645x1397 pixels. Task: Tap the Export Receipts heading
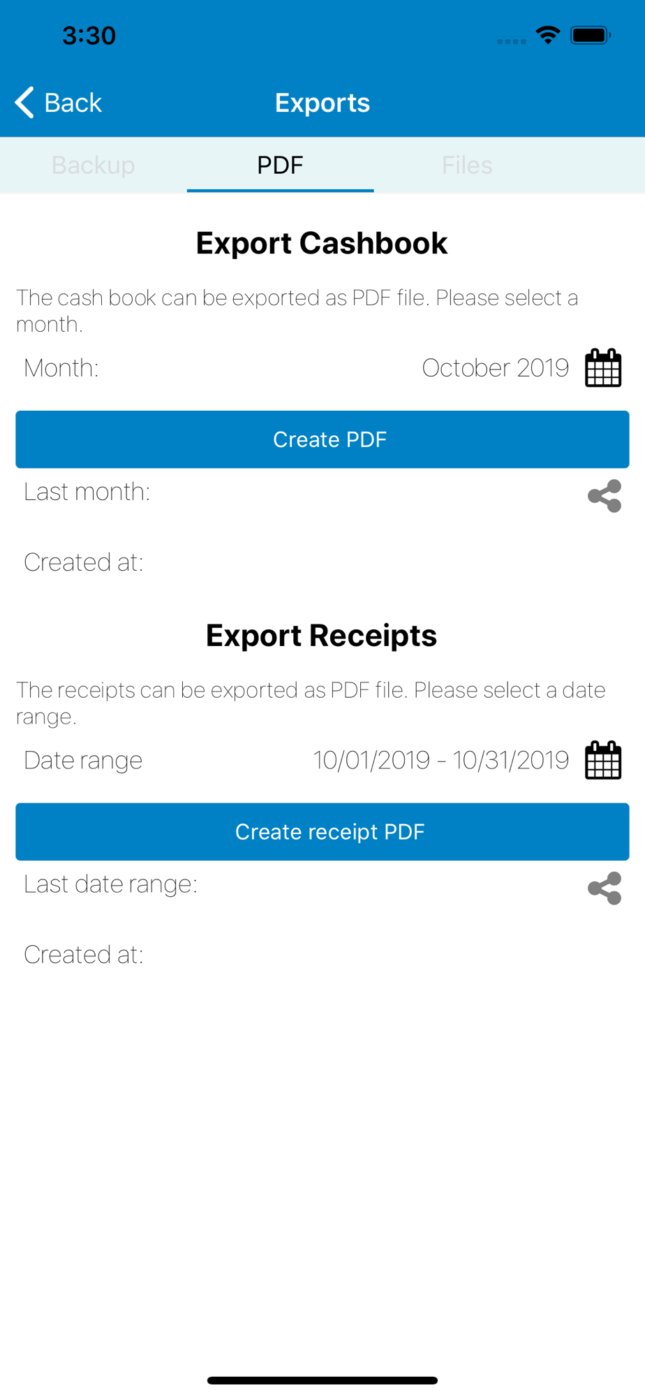(322, 636)
